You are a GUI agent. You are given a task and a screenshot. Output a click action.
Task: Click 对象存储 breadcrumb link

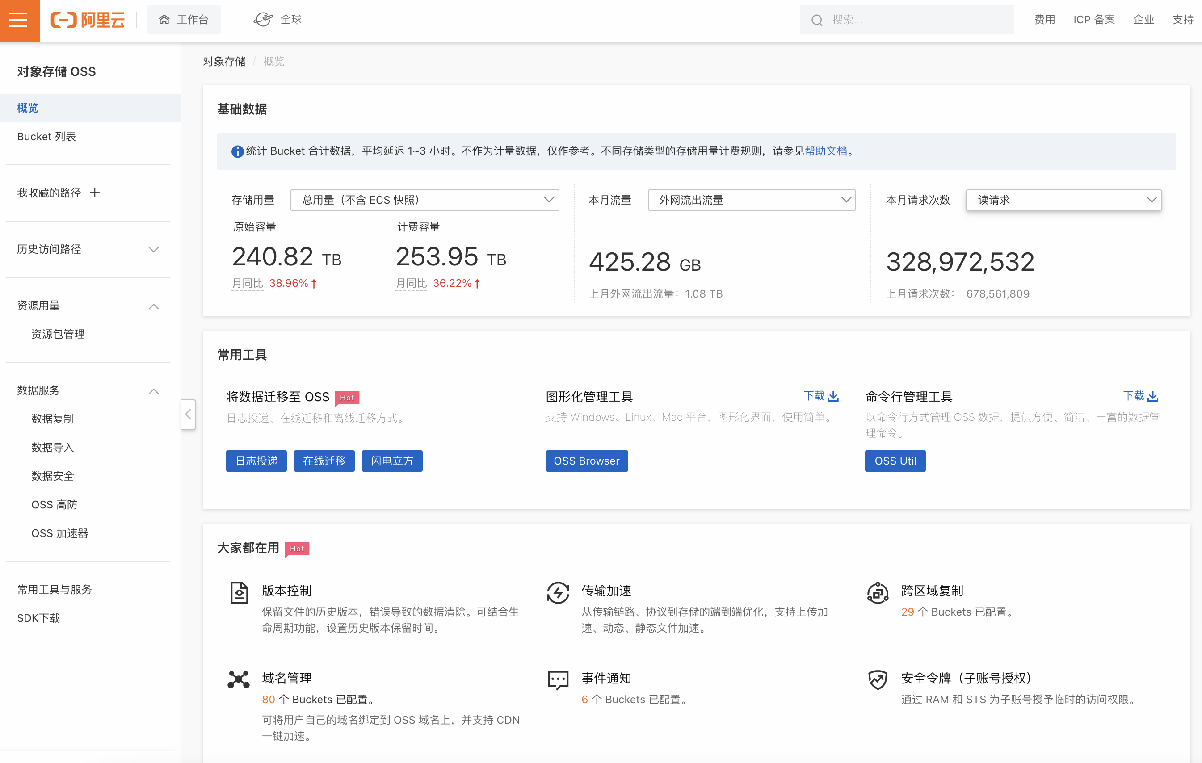click(224, 61)
